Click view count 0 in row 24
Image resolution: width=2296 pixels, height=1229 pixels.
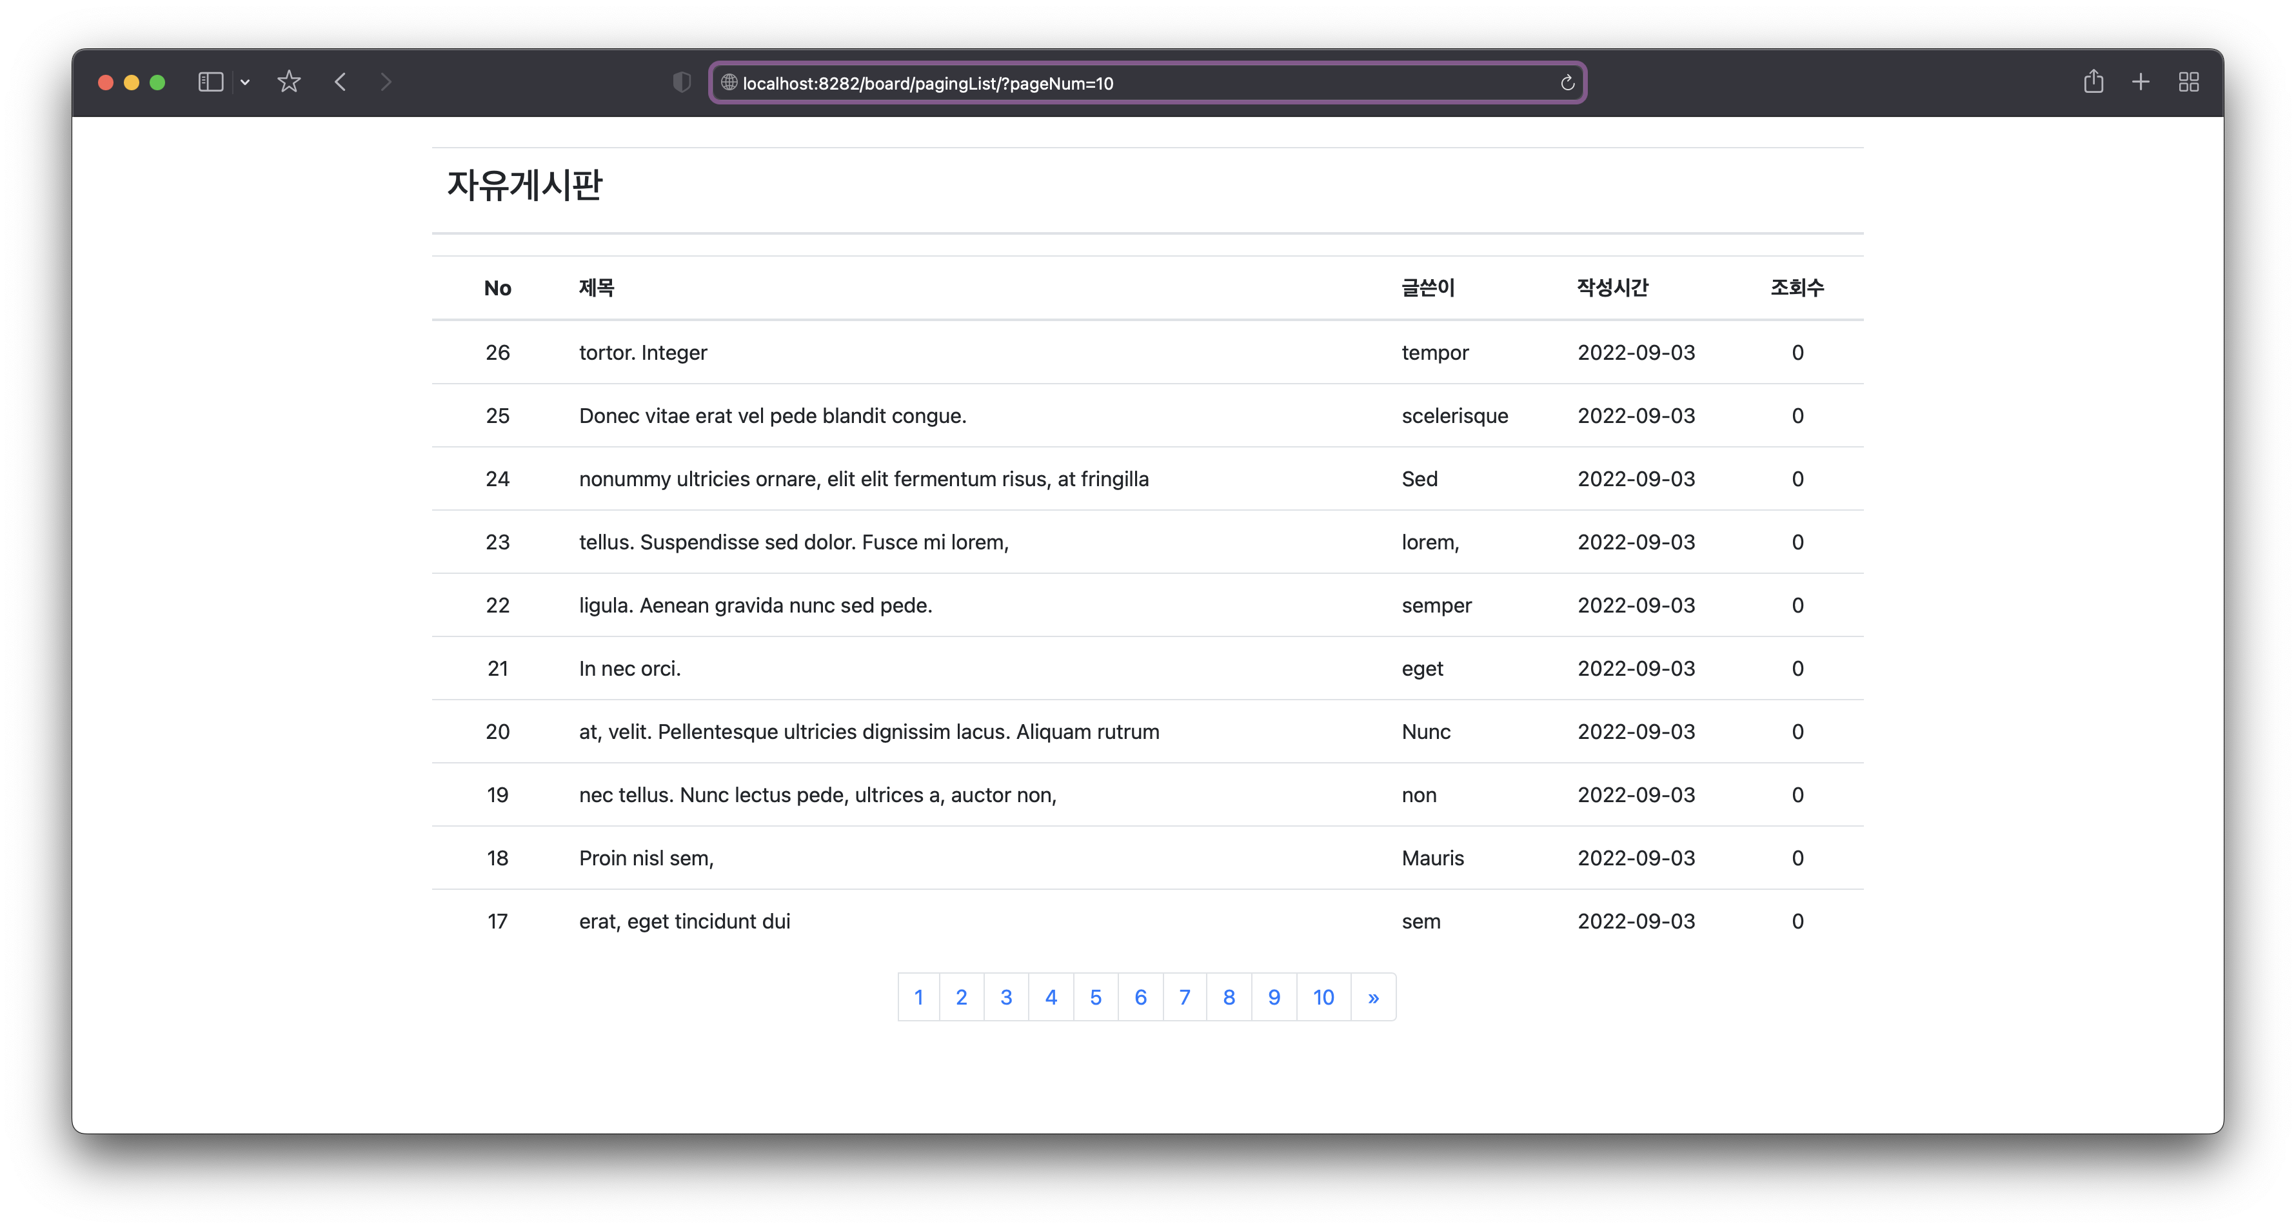(x=1797, y=480)
